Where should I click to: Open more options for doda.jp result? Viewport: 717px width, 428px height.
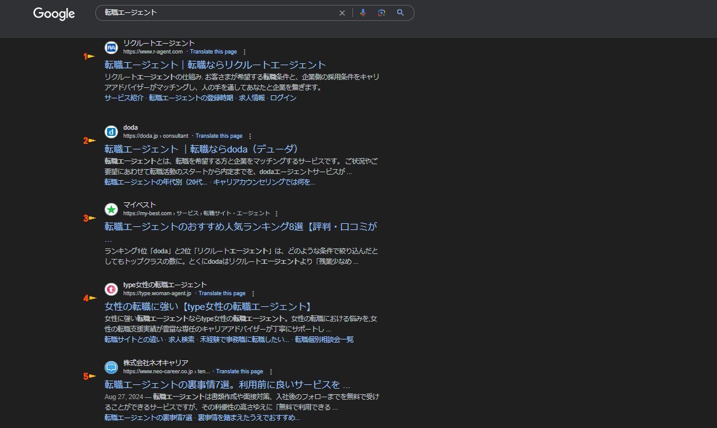click(250, 137)
